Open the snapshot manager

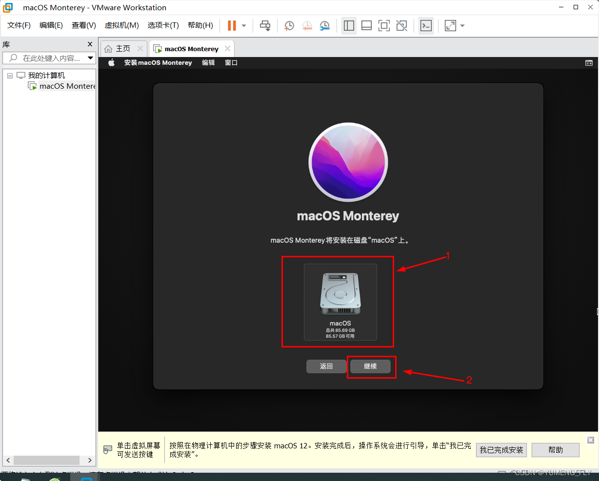point(324,26)
